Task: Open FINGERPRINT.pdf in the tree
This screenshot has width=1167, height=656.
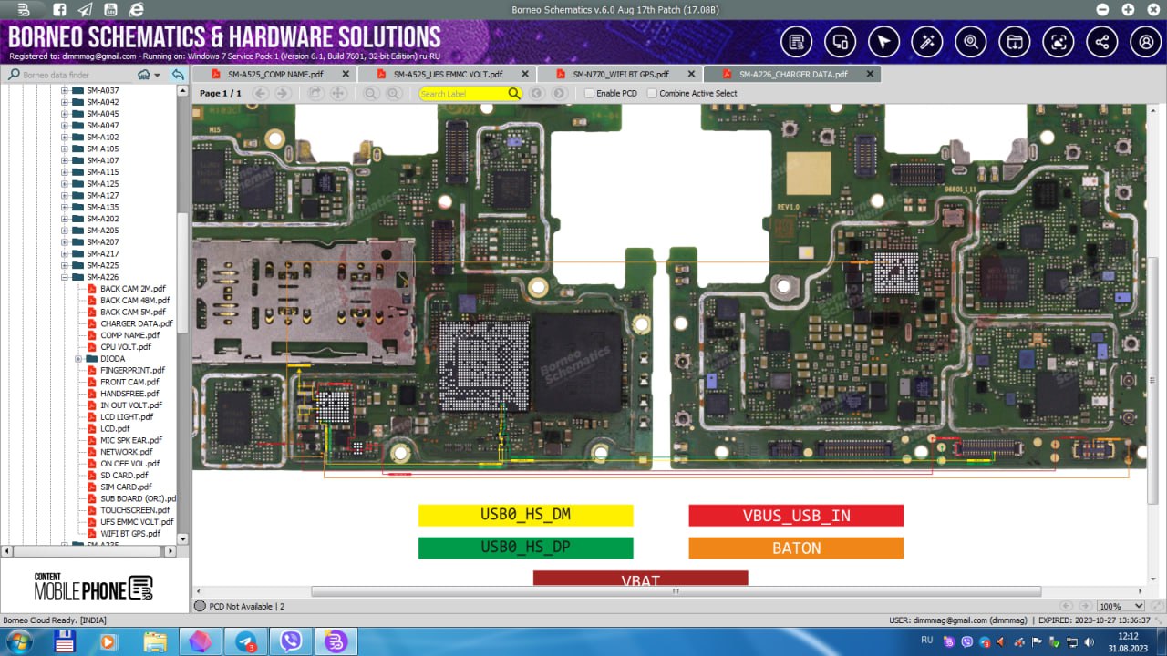Action: [132, 370]
